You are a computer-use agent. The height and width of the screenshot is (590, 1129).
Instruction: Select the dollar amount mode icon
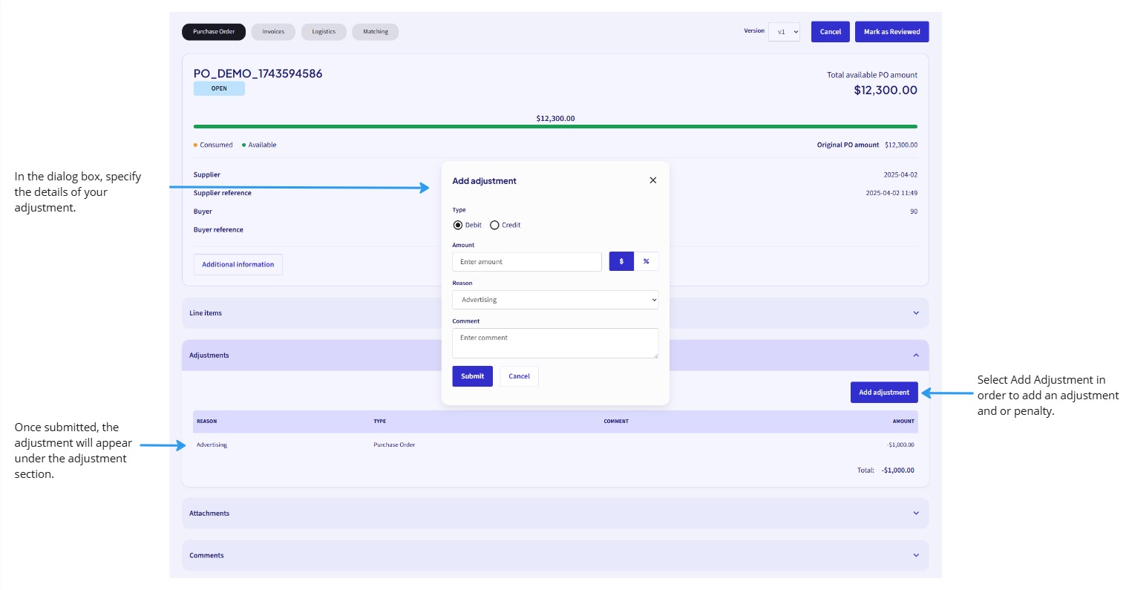tap(621, 261)
